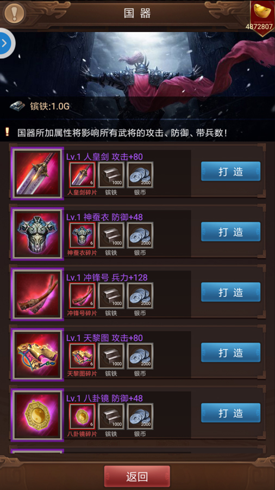Select the 天黎图 item icon
This screenshot has width=275, height=490.
(37, 354)
